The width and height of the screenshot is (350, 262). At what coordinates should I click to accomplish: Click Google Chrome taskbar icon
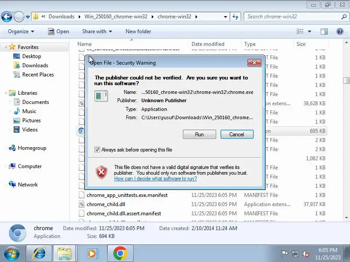[x=120, y=253]
